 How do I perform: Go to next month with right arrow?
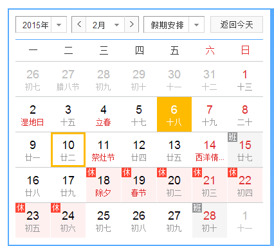tap(132, 24)
